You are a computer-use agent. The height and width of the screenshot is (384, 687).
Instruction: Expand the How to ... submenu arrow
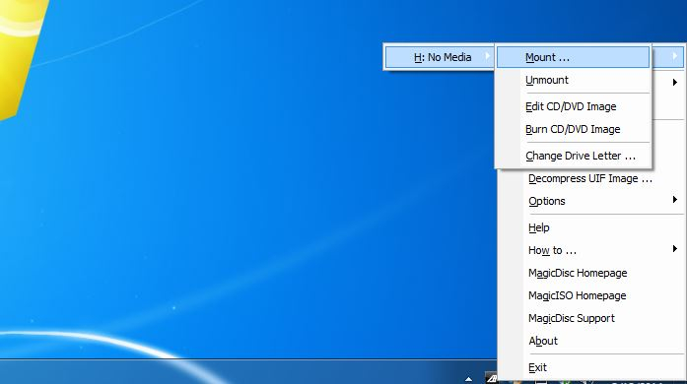click(675, 249)
